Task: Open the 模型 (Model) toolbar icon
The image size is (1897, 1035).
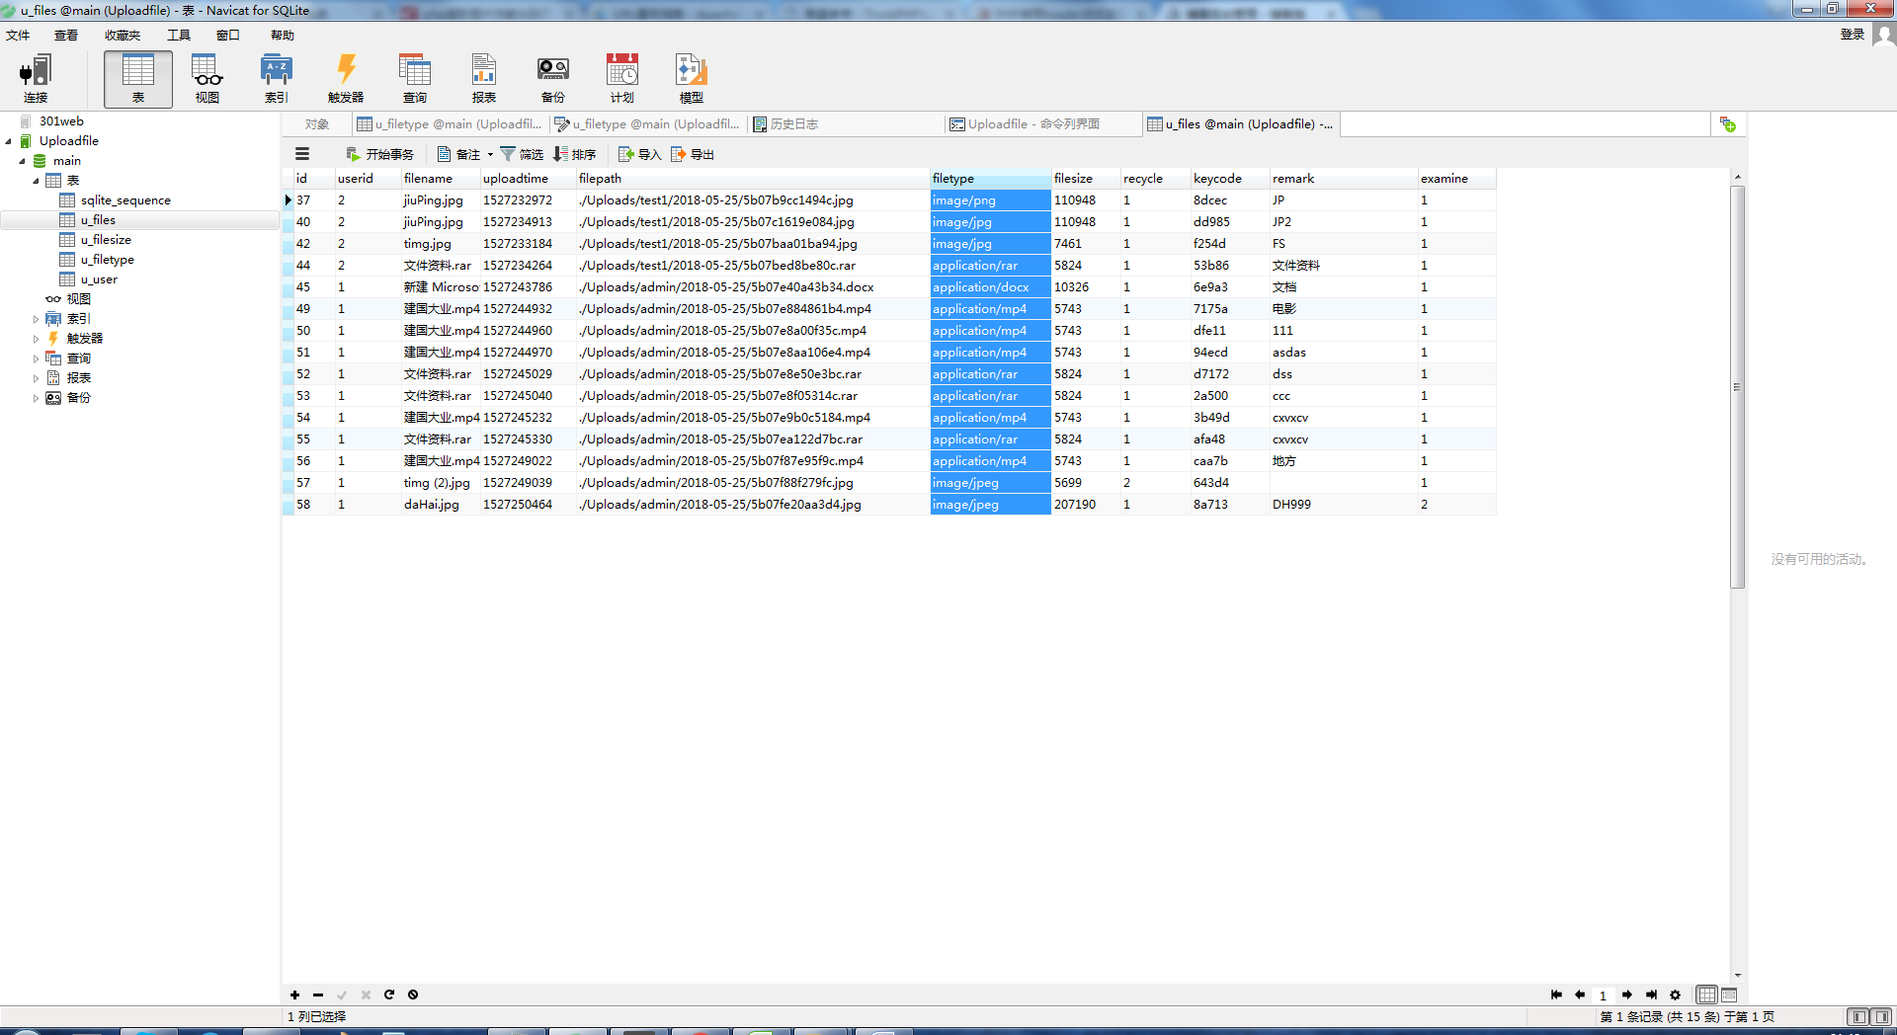Action: [692, 79]
